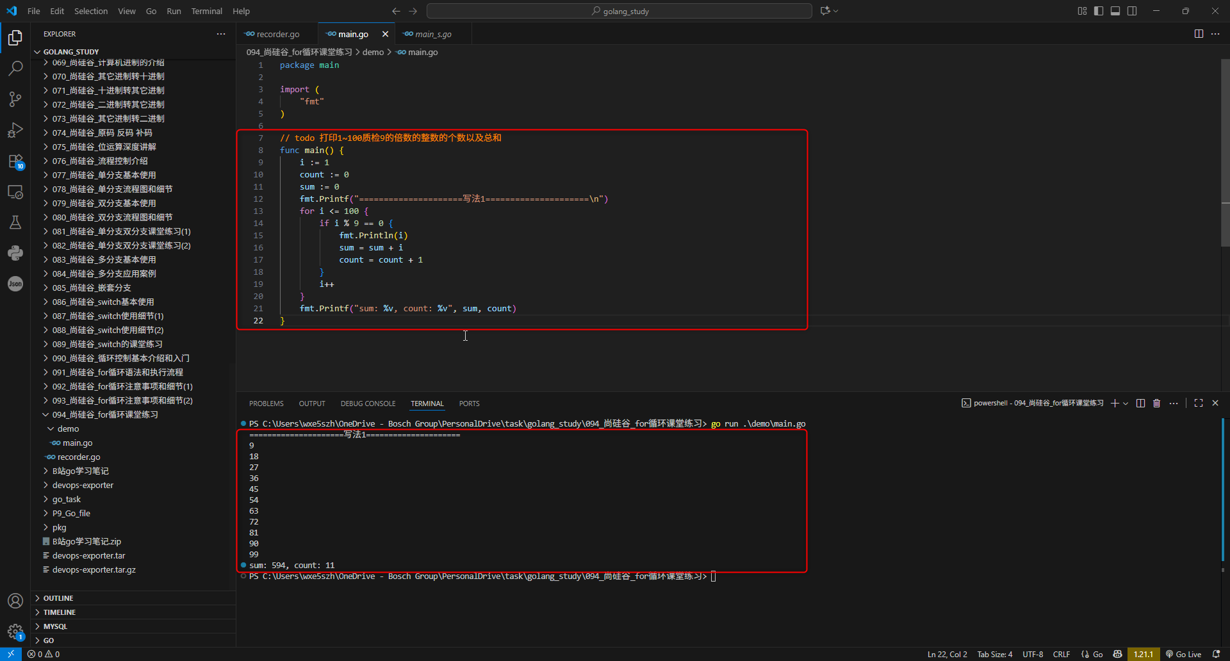Viewport: 1230px width, 661px height.
Task: Click the Split Editor Right icon
Action: (x=1199, y=34)
